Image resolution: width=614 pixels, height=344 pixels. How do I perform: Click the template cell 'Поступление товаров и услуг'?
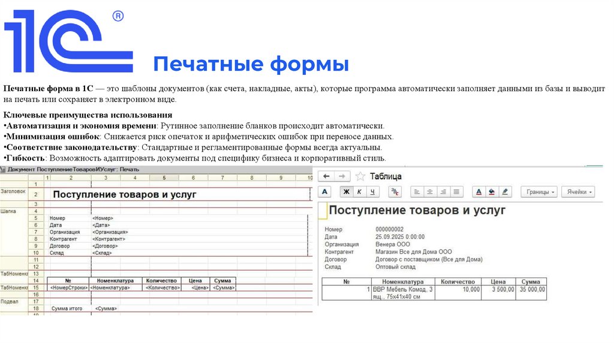point(125,195)
